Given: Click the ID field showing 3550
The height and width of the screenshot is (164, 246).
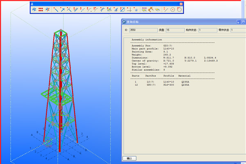Looking at the screenshot, I should point(143,30).
